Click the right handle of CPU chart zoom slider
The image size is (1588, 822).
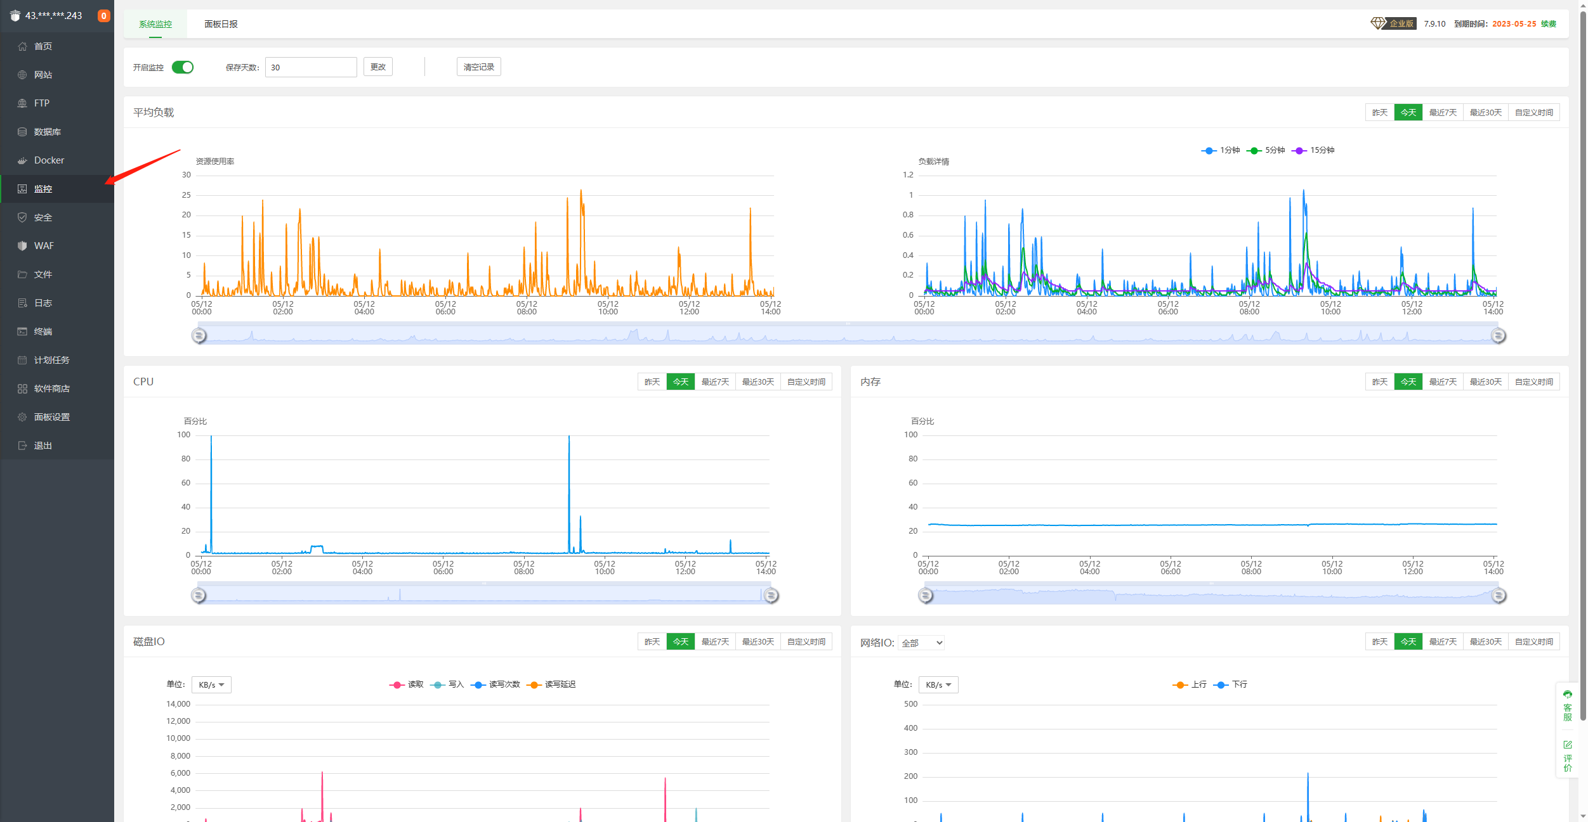pos(771,595)
